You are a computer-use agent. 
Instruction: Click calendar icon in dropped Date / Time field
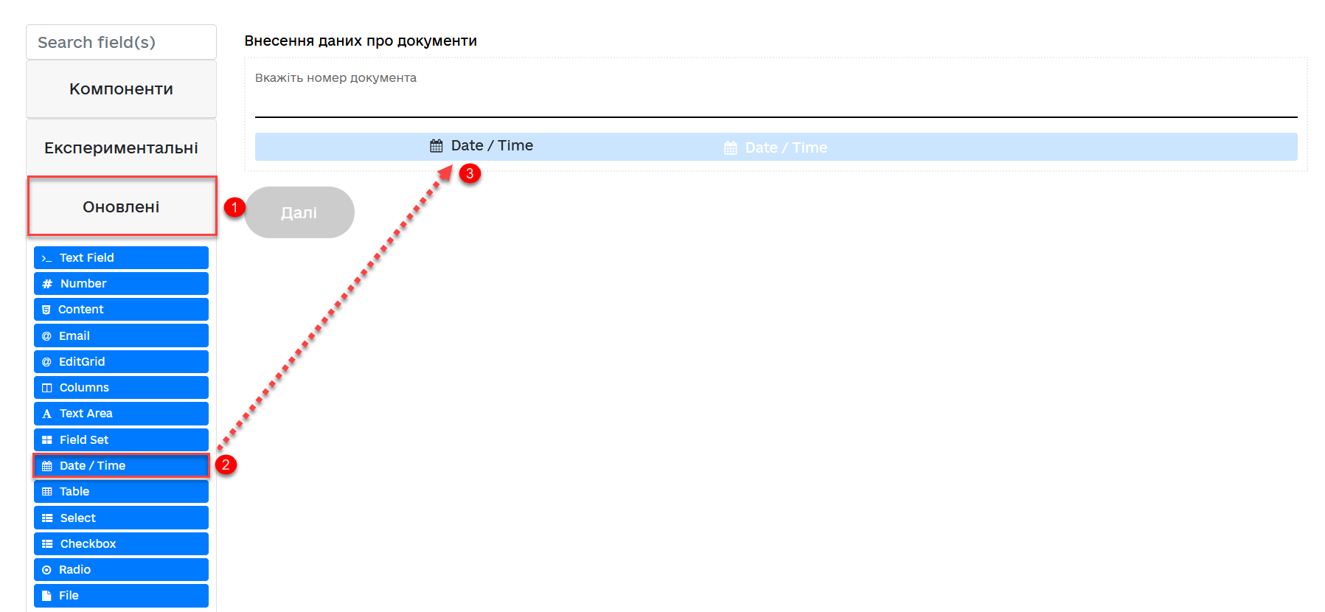click(437, 146)
